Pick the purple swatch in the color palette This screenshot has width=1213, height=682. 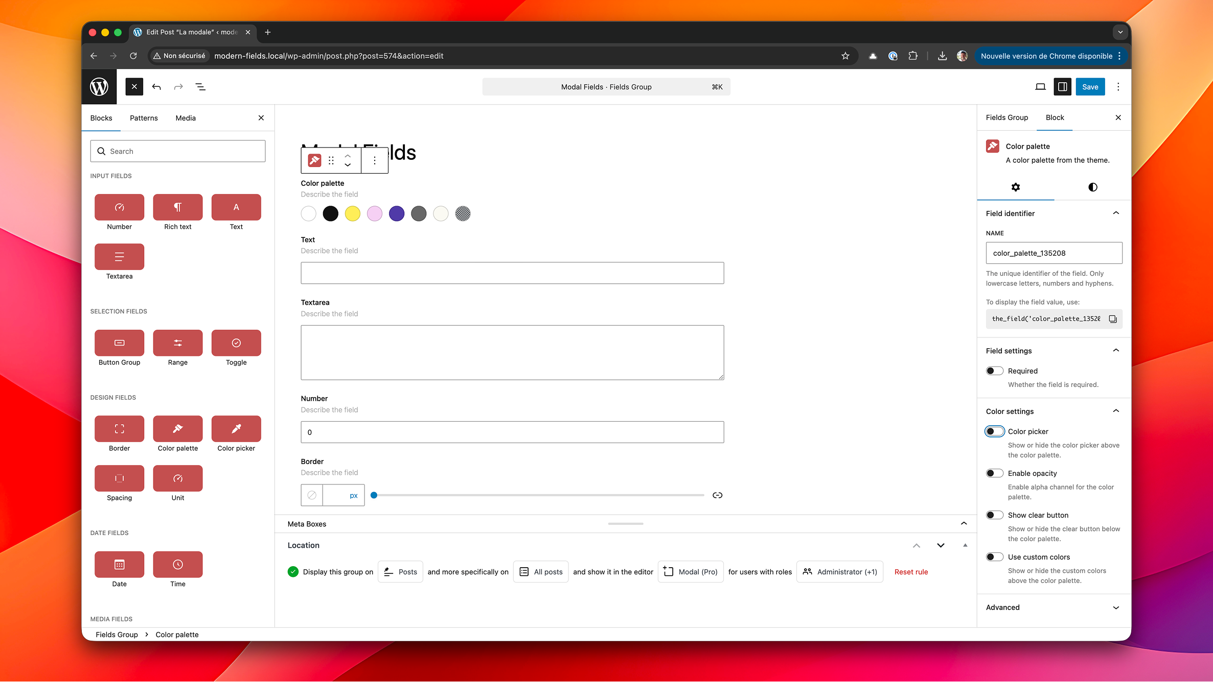pyautogui.click(x=397, y=213)
